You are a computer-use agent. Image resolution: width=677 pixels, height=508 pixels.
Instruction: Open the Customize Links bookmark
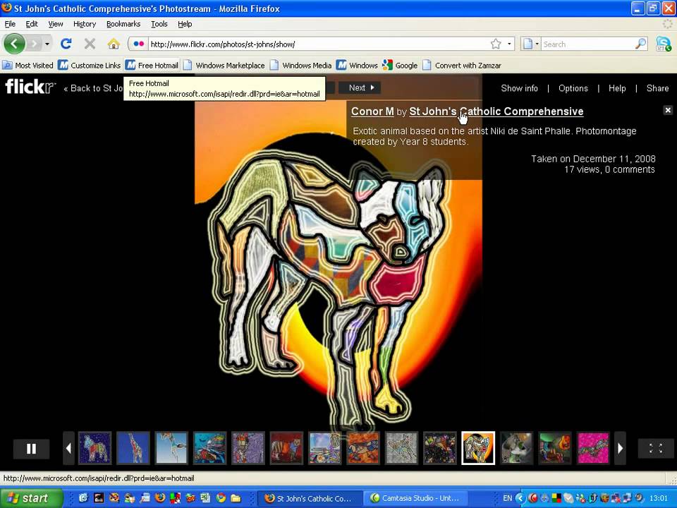pyautogui.click(x=90, y=65)
